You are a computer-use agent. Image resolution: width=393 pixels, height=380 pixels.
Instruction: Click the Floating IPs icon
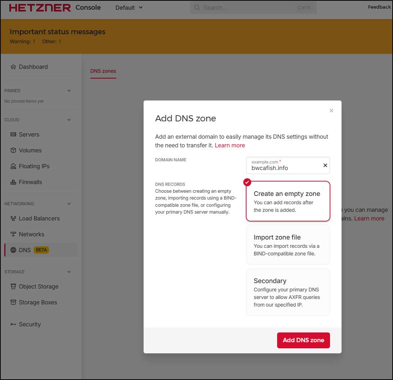[13, 166]
